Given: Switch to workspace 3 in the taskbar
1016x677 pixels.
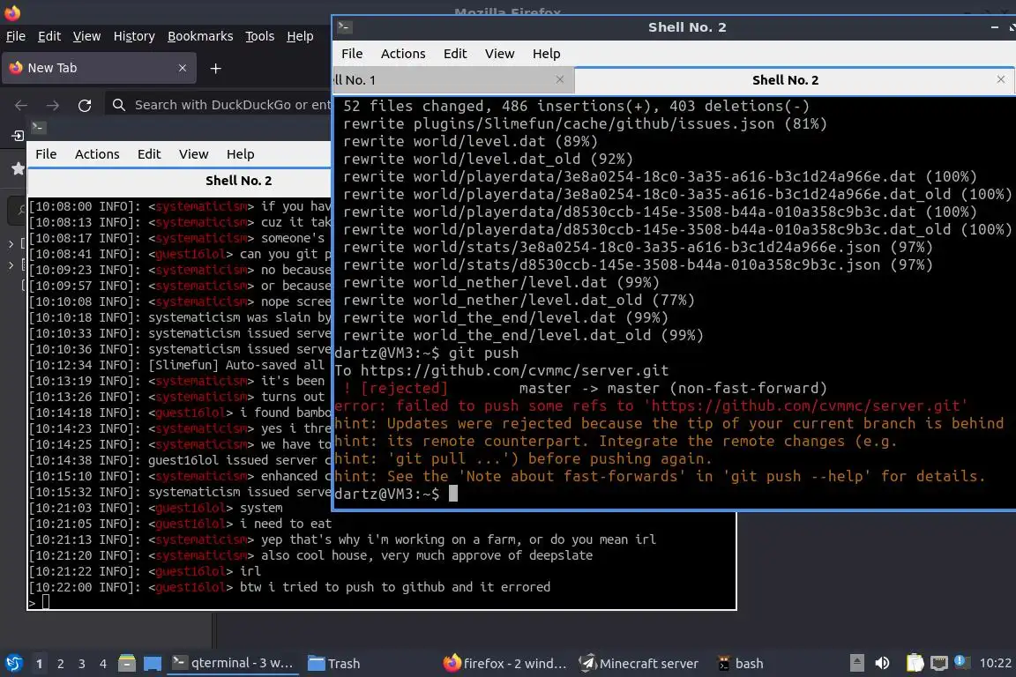Looking at the screenshot, I should click(x=82, y=664).
